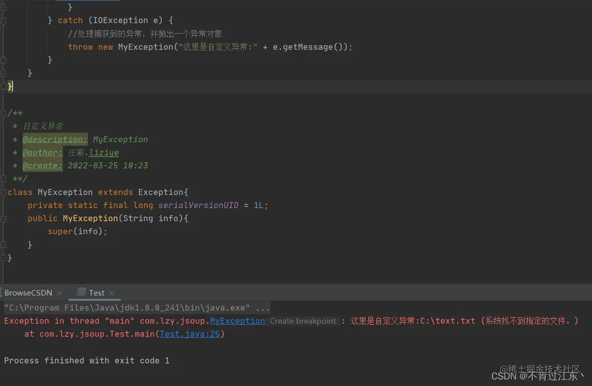Switch to the BrowseCSDN run tab
The height and width of the screenshot is (386, 592).
(28, 293)
